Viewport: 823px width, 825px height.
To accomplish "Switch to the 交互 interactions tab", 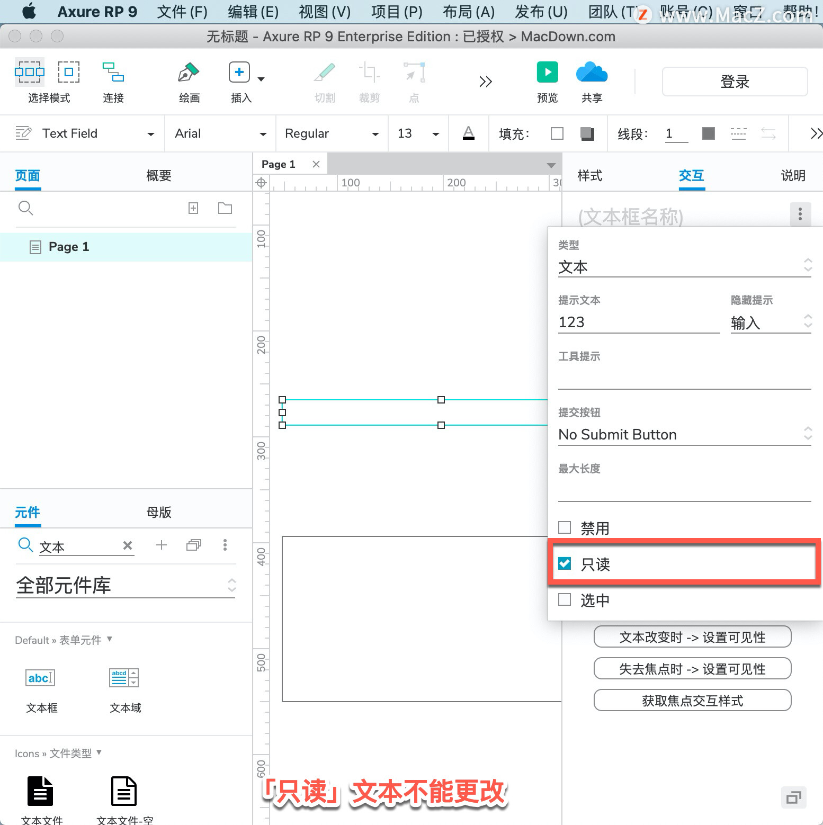I will (x=692, y=175).
